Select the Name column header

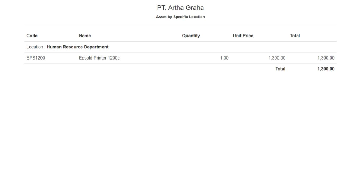click(x=85, y=36)
